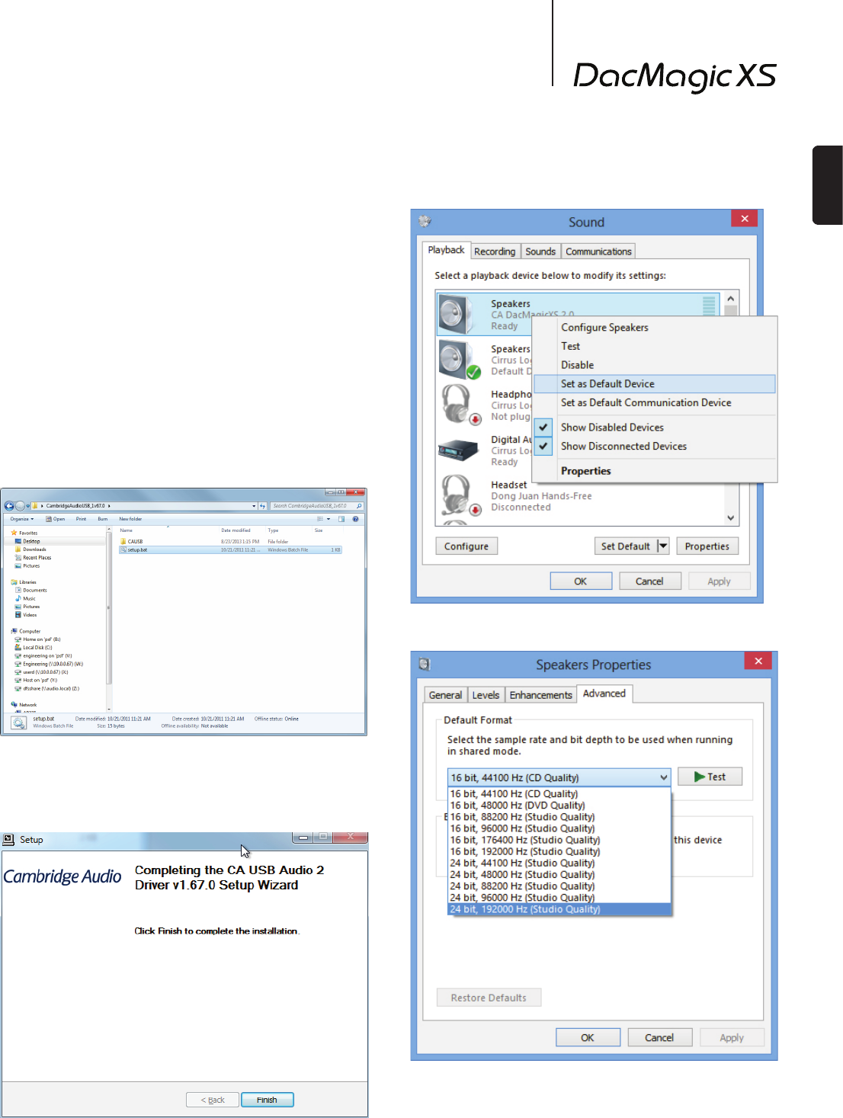
Task: Click Back button in Setup wizard
Action: pos(213,1100)
